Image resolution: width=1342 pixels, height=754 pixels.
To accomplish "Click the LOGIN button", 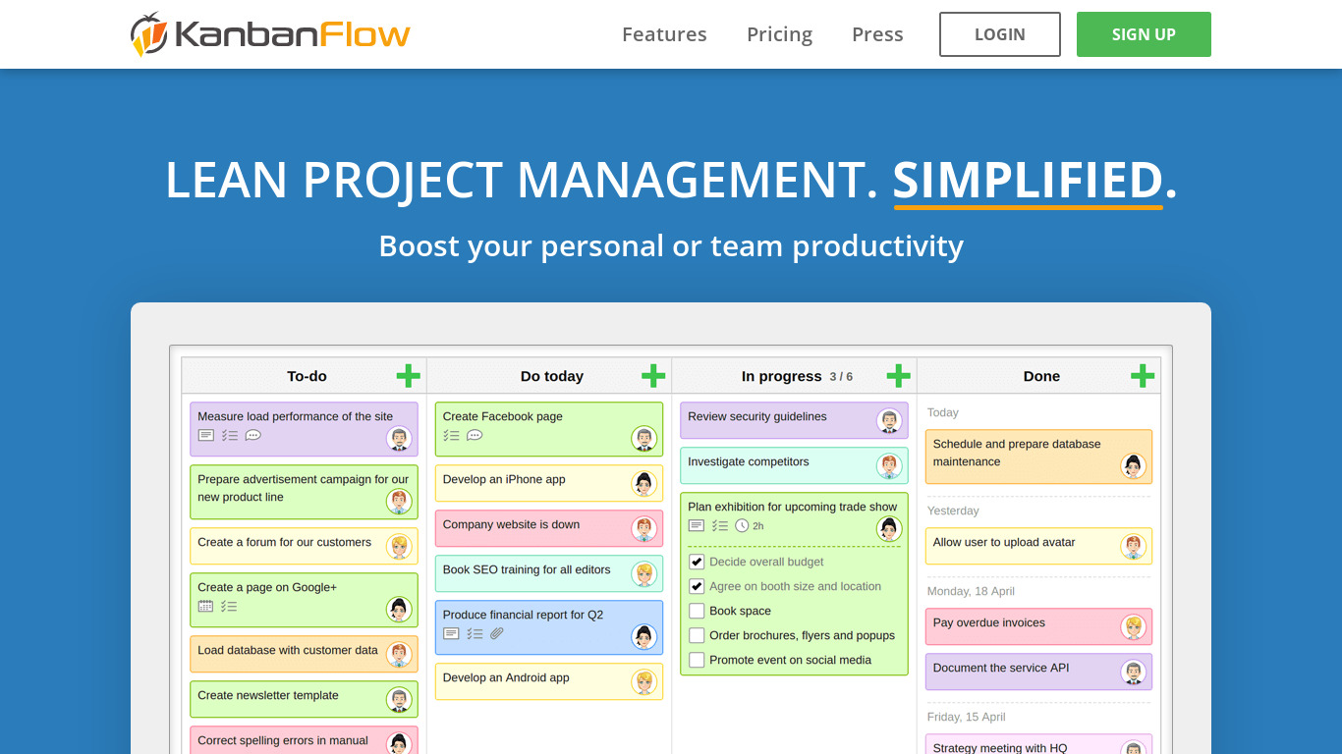I will click(1000, 34).
